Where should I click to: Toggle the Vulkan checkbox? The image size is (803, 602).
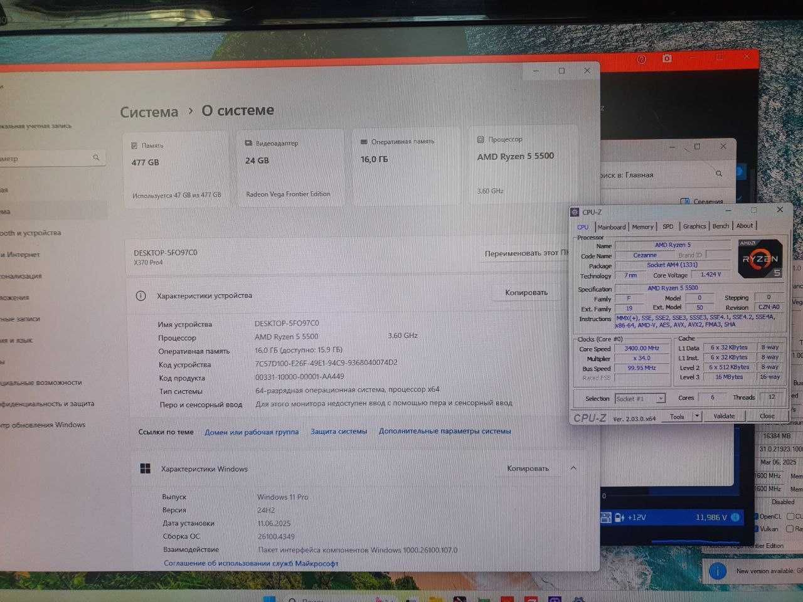coord(757,529)
